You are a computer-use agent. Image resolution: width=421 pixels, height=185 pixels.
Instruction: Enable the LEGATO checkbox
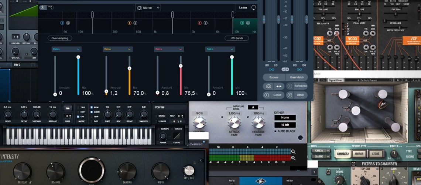pyautogui.click(x=156, y=121)
